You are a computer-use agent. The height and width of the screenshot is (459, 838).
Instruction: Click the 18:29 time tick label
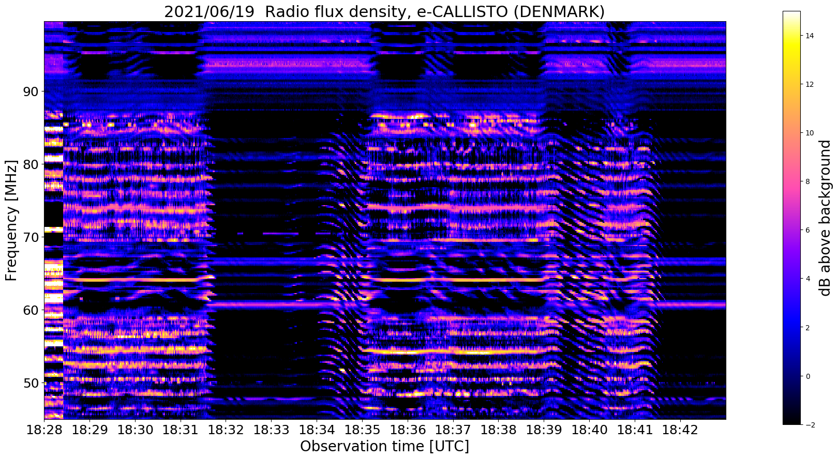tap(89, 430)
